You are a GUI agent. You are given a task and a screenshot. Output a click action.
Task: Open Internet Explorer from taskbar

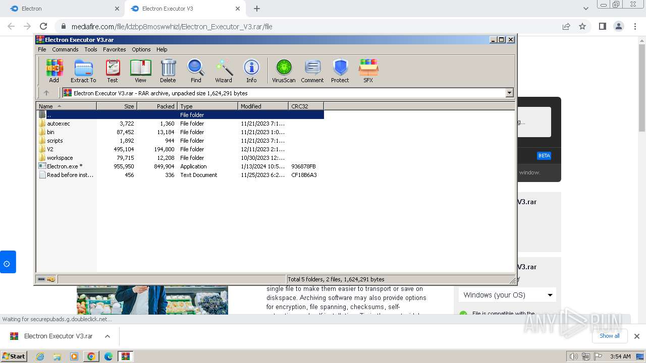[x=40, y=356]
